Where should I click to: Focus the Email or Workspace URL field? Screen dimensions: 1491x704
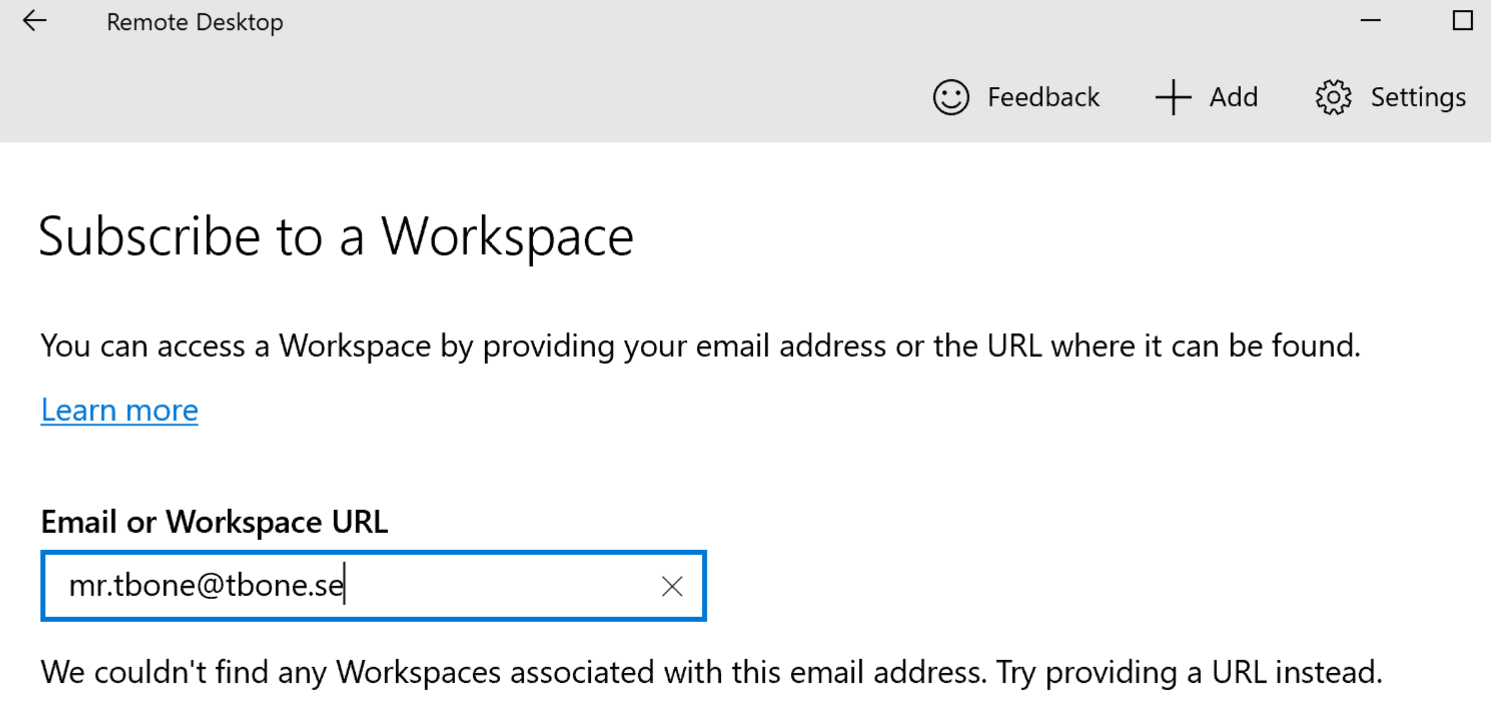tap(374, 586)
